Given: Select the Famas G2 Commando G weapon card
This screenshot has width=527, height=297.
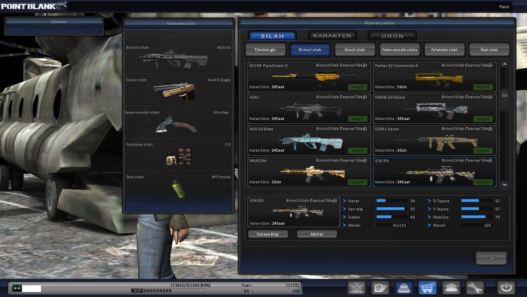Looking at the screenshot, I should tap(434, 77).
